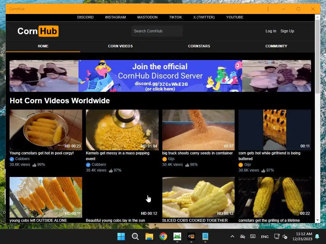The height and width of the screenshot is (244, 326).
Task: Open the MASTODON link in top bar
Action: [147, 17]
